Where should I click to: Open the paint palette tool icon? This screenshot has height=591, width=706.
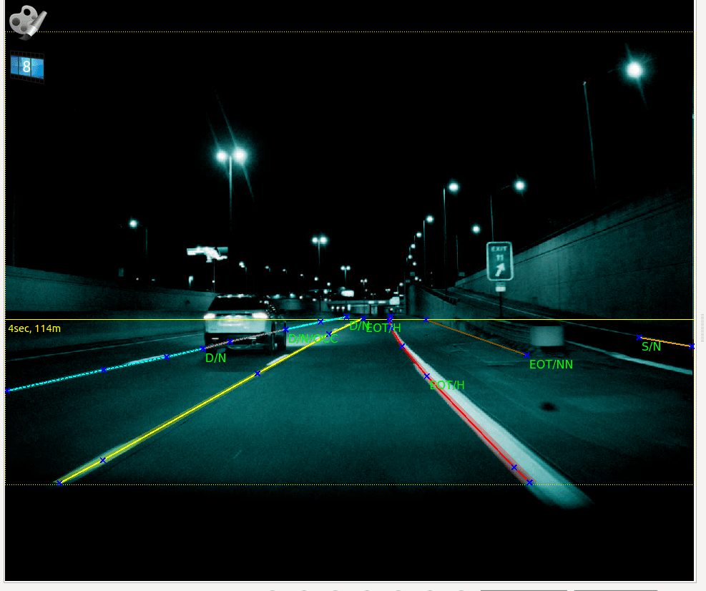[28, 21]
